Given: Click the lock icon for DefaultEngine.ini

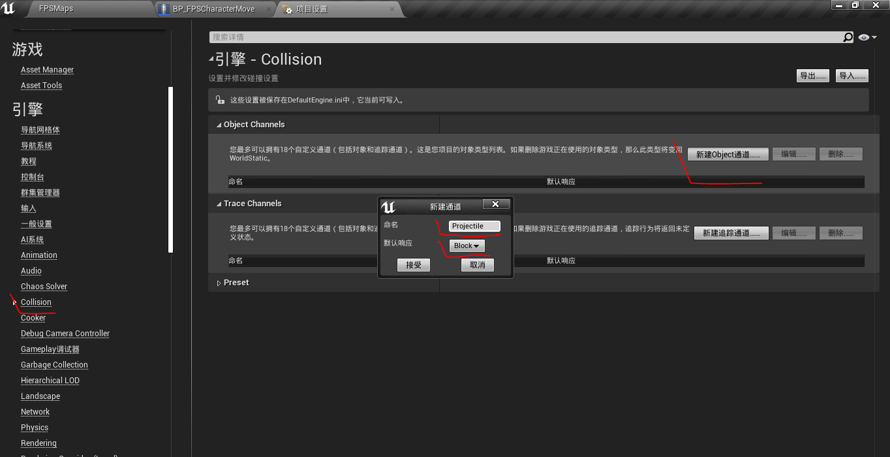Looking at the screenshot, I should coord(220,100).
